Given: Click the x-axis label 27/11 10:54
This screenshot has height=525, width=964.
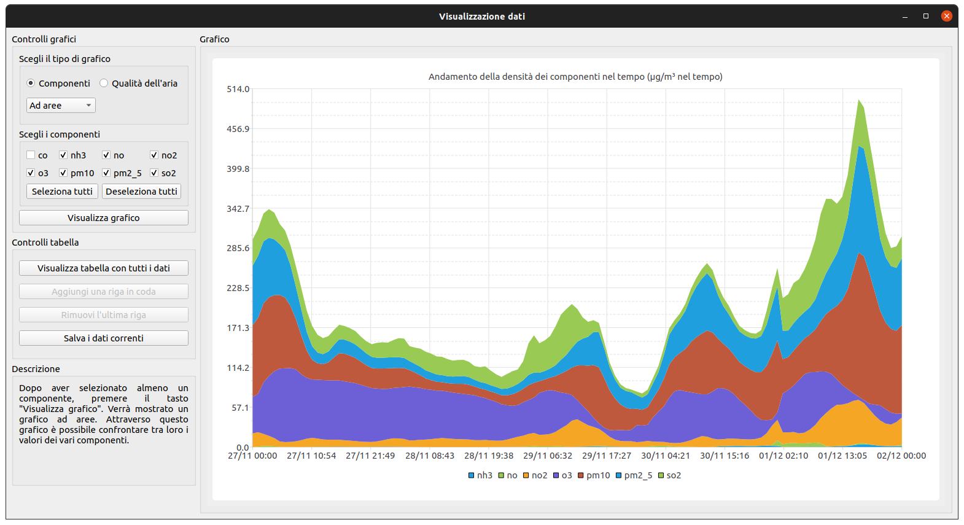Looking at the screenshot, I should point(311,456).
